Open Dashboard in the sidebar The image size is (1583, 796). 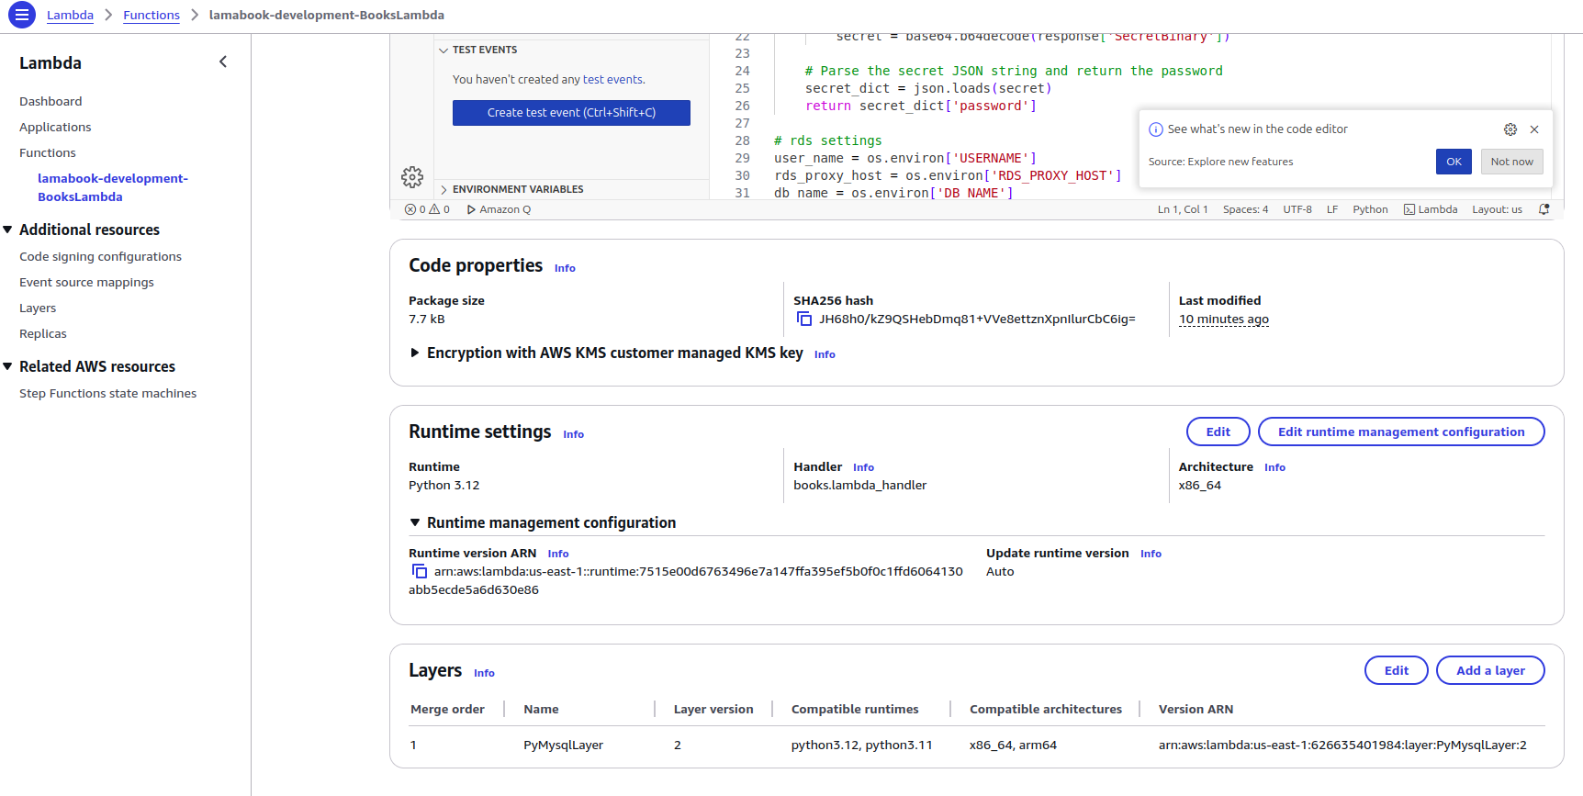point(51,101)
